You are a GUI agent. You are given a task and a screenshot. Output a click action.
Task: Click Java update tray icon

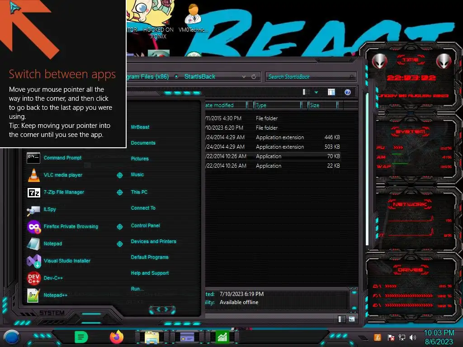[378, 337]
